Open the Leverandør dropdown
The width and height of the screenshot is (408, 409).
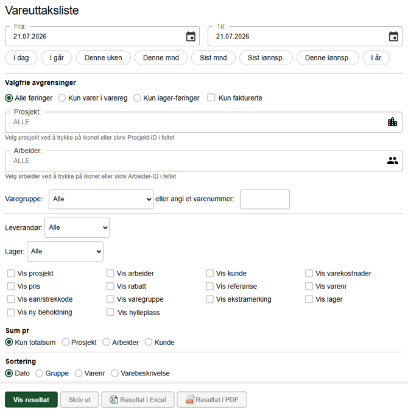(x=77, y=228)
